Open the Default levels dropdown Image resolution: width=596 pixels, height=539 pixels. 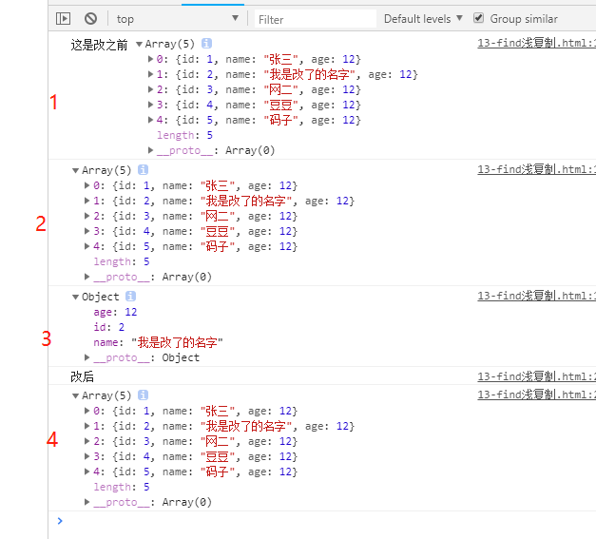[423, 19]
